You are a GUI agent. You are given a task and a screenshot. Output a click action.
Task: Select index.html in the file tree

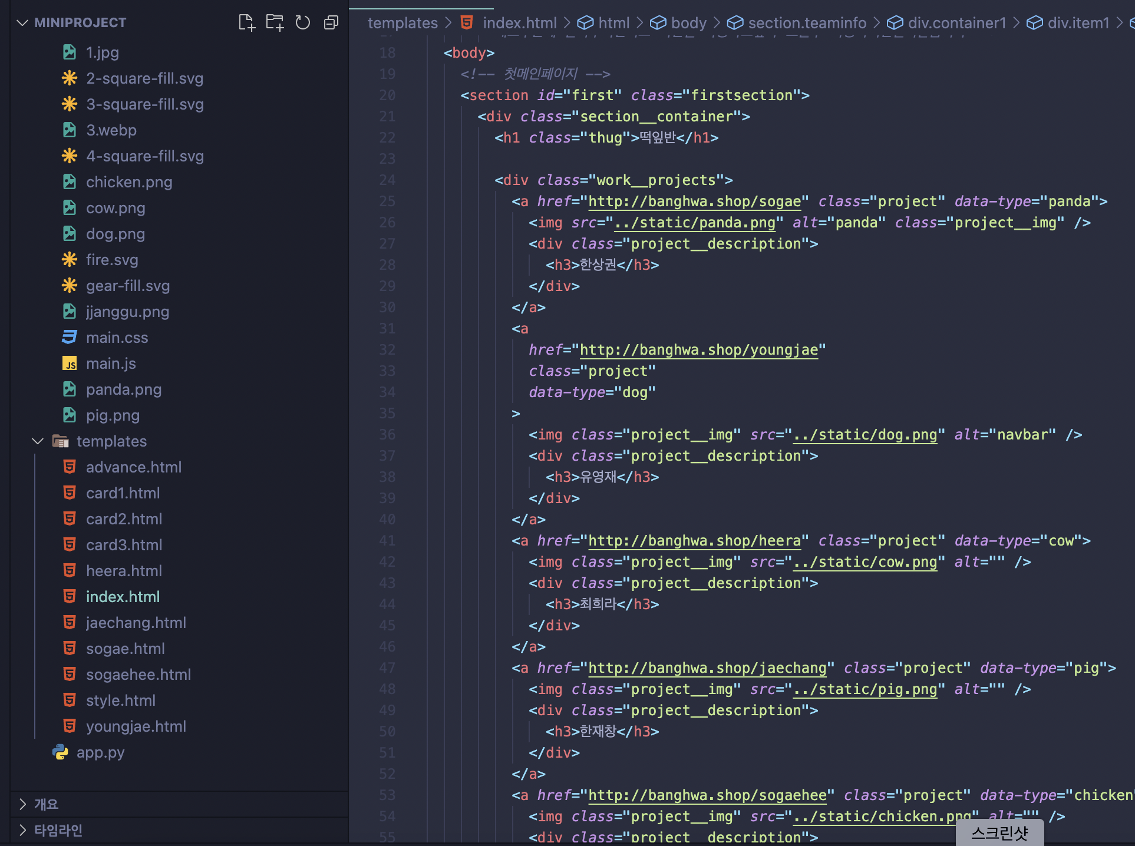click(123, 597)
